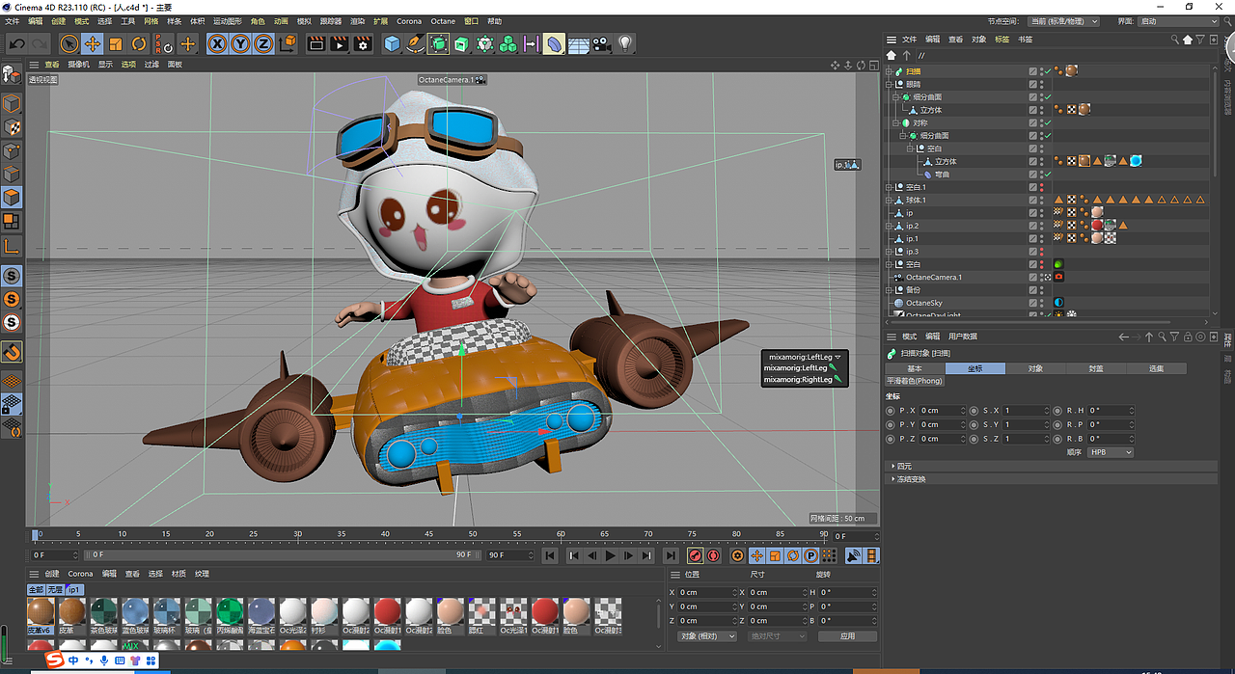Select the 皮革v6 material swatch
Image resolution: width=1235 pixels, height=674 pixels.
(41, 614)
